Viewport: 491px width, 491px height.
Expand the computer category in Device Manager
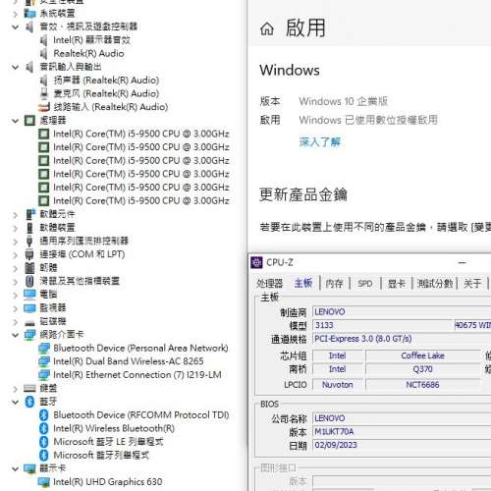[x=15, y=296]
